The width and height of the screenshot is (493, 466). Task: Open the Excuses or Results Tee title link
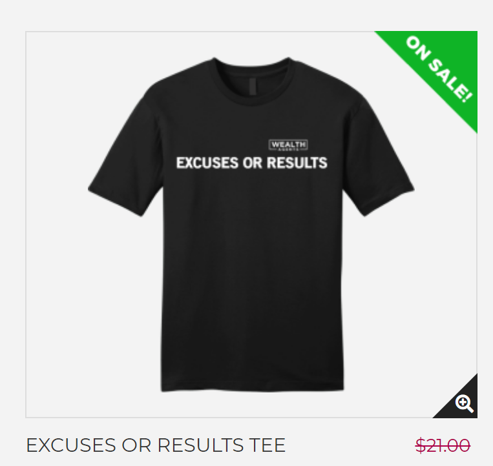[156, 445]
